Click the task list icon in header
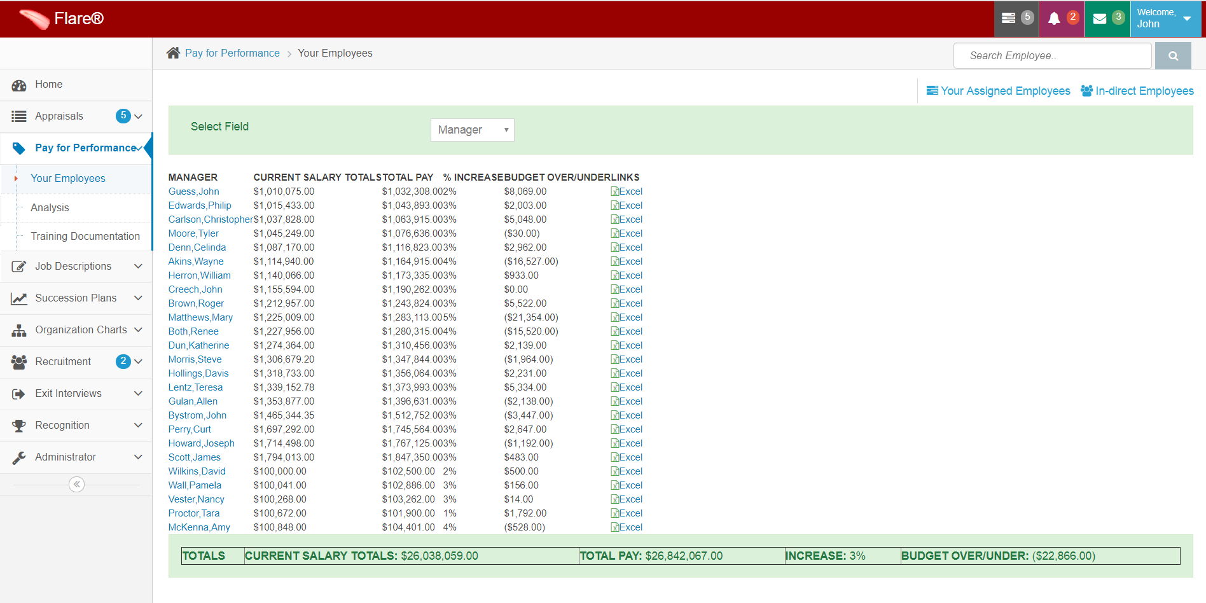The height and width of the screenshot is (603, 1206). [x=1008, y=18]
